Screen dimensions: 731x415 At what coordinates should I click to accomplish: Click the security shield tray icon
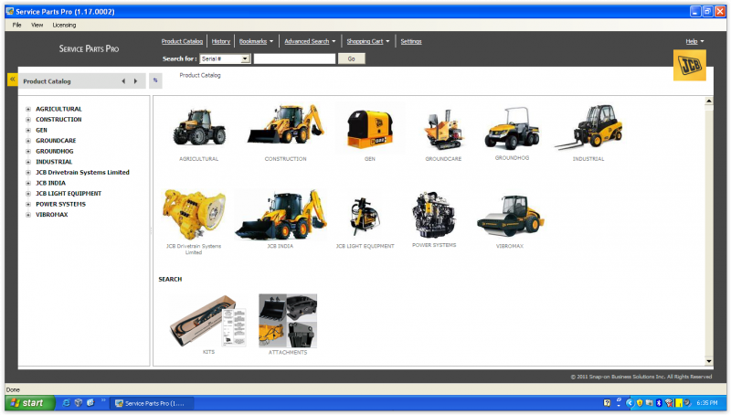tap(640, 403)
